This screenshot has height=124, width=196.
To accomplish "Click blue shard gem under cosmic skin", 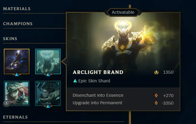I will pos(17,75).
